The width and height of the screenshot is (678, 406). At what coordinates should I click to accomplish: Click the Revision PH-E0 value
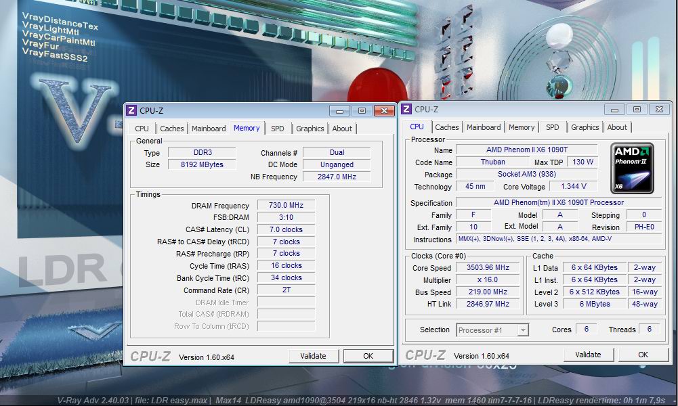[644, 227]
